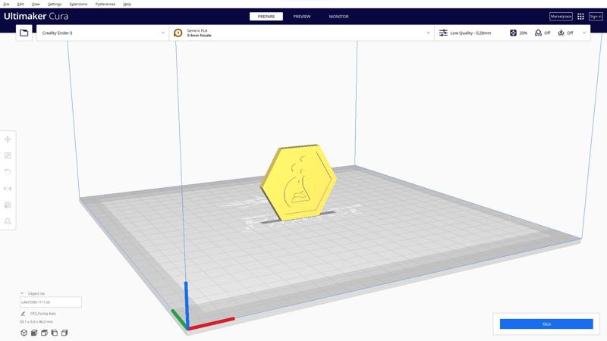This screenshot has height=341, width=607.
Task: Click the print settings sliders icon
Action: click(443, 33)
